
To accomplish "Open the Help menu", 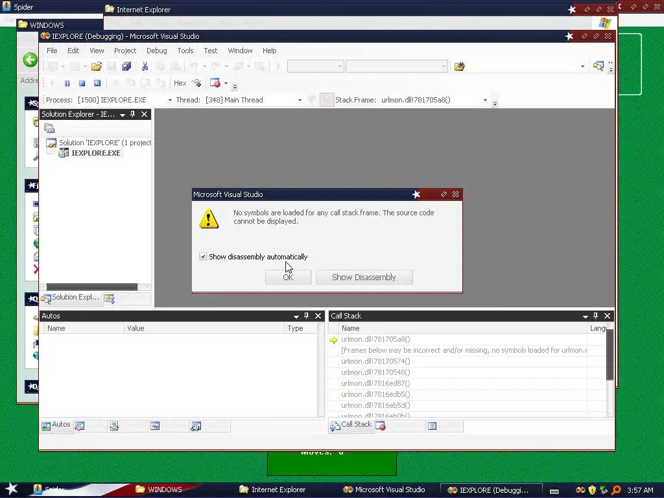I will 269,51.
